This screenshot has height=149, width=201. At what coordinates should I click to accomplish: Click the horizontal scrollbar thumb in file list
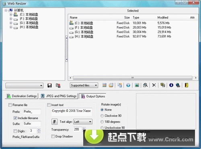(133, 78)
